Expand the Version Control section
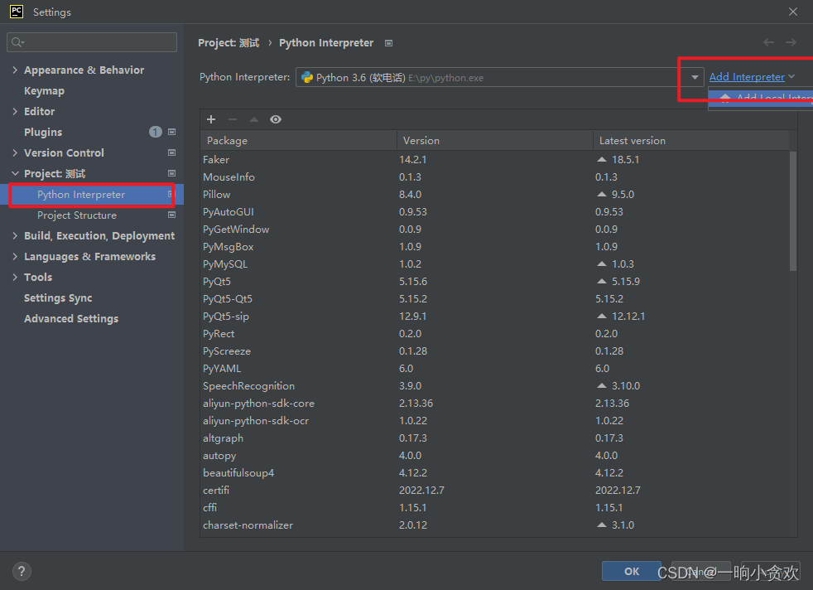Screen dimensions: 813x590 point(15,152)
